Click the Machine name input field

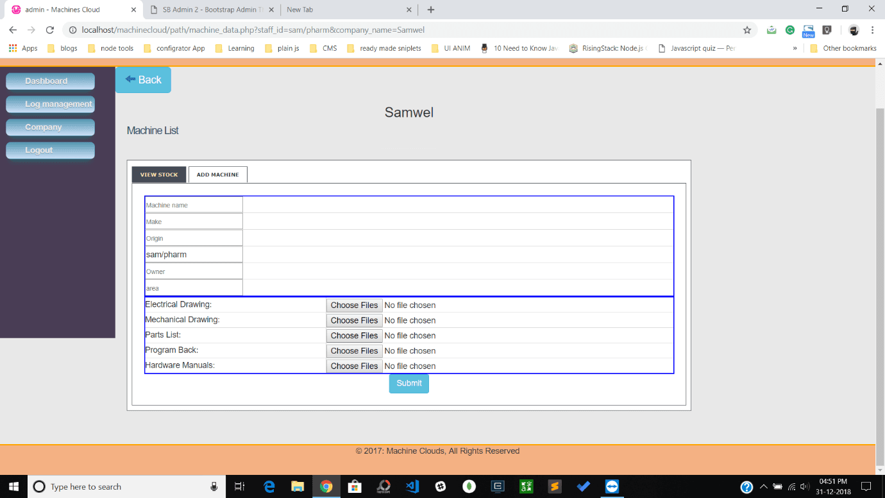(x=194, y=205)
